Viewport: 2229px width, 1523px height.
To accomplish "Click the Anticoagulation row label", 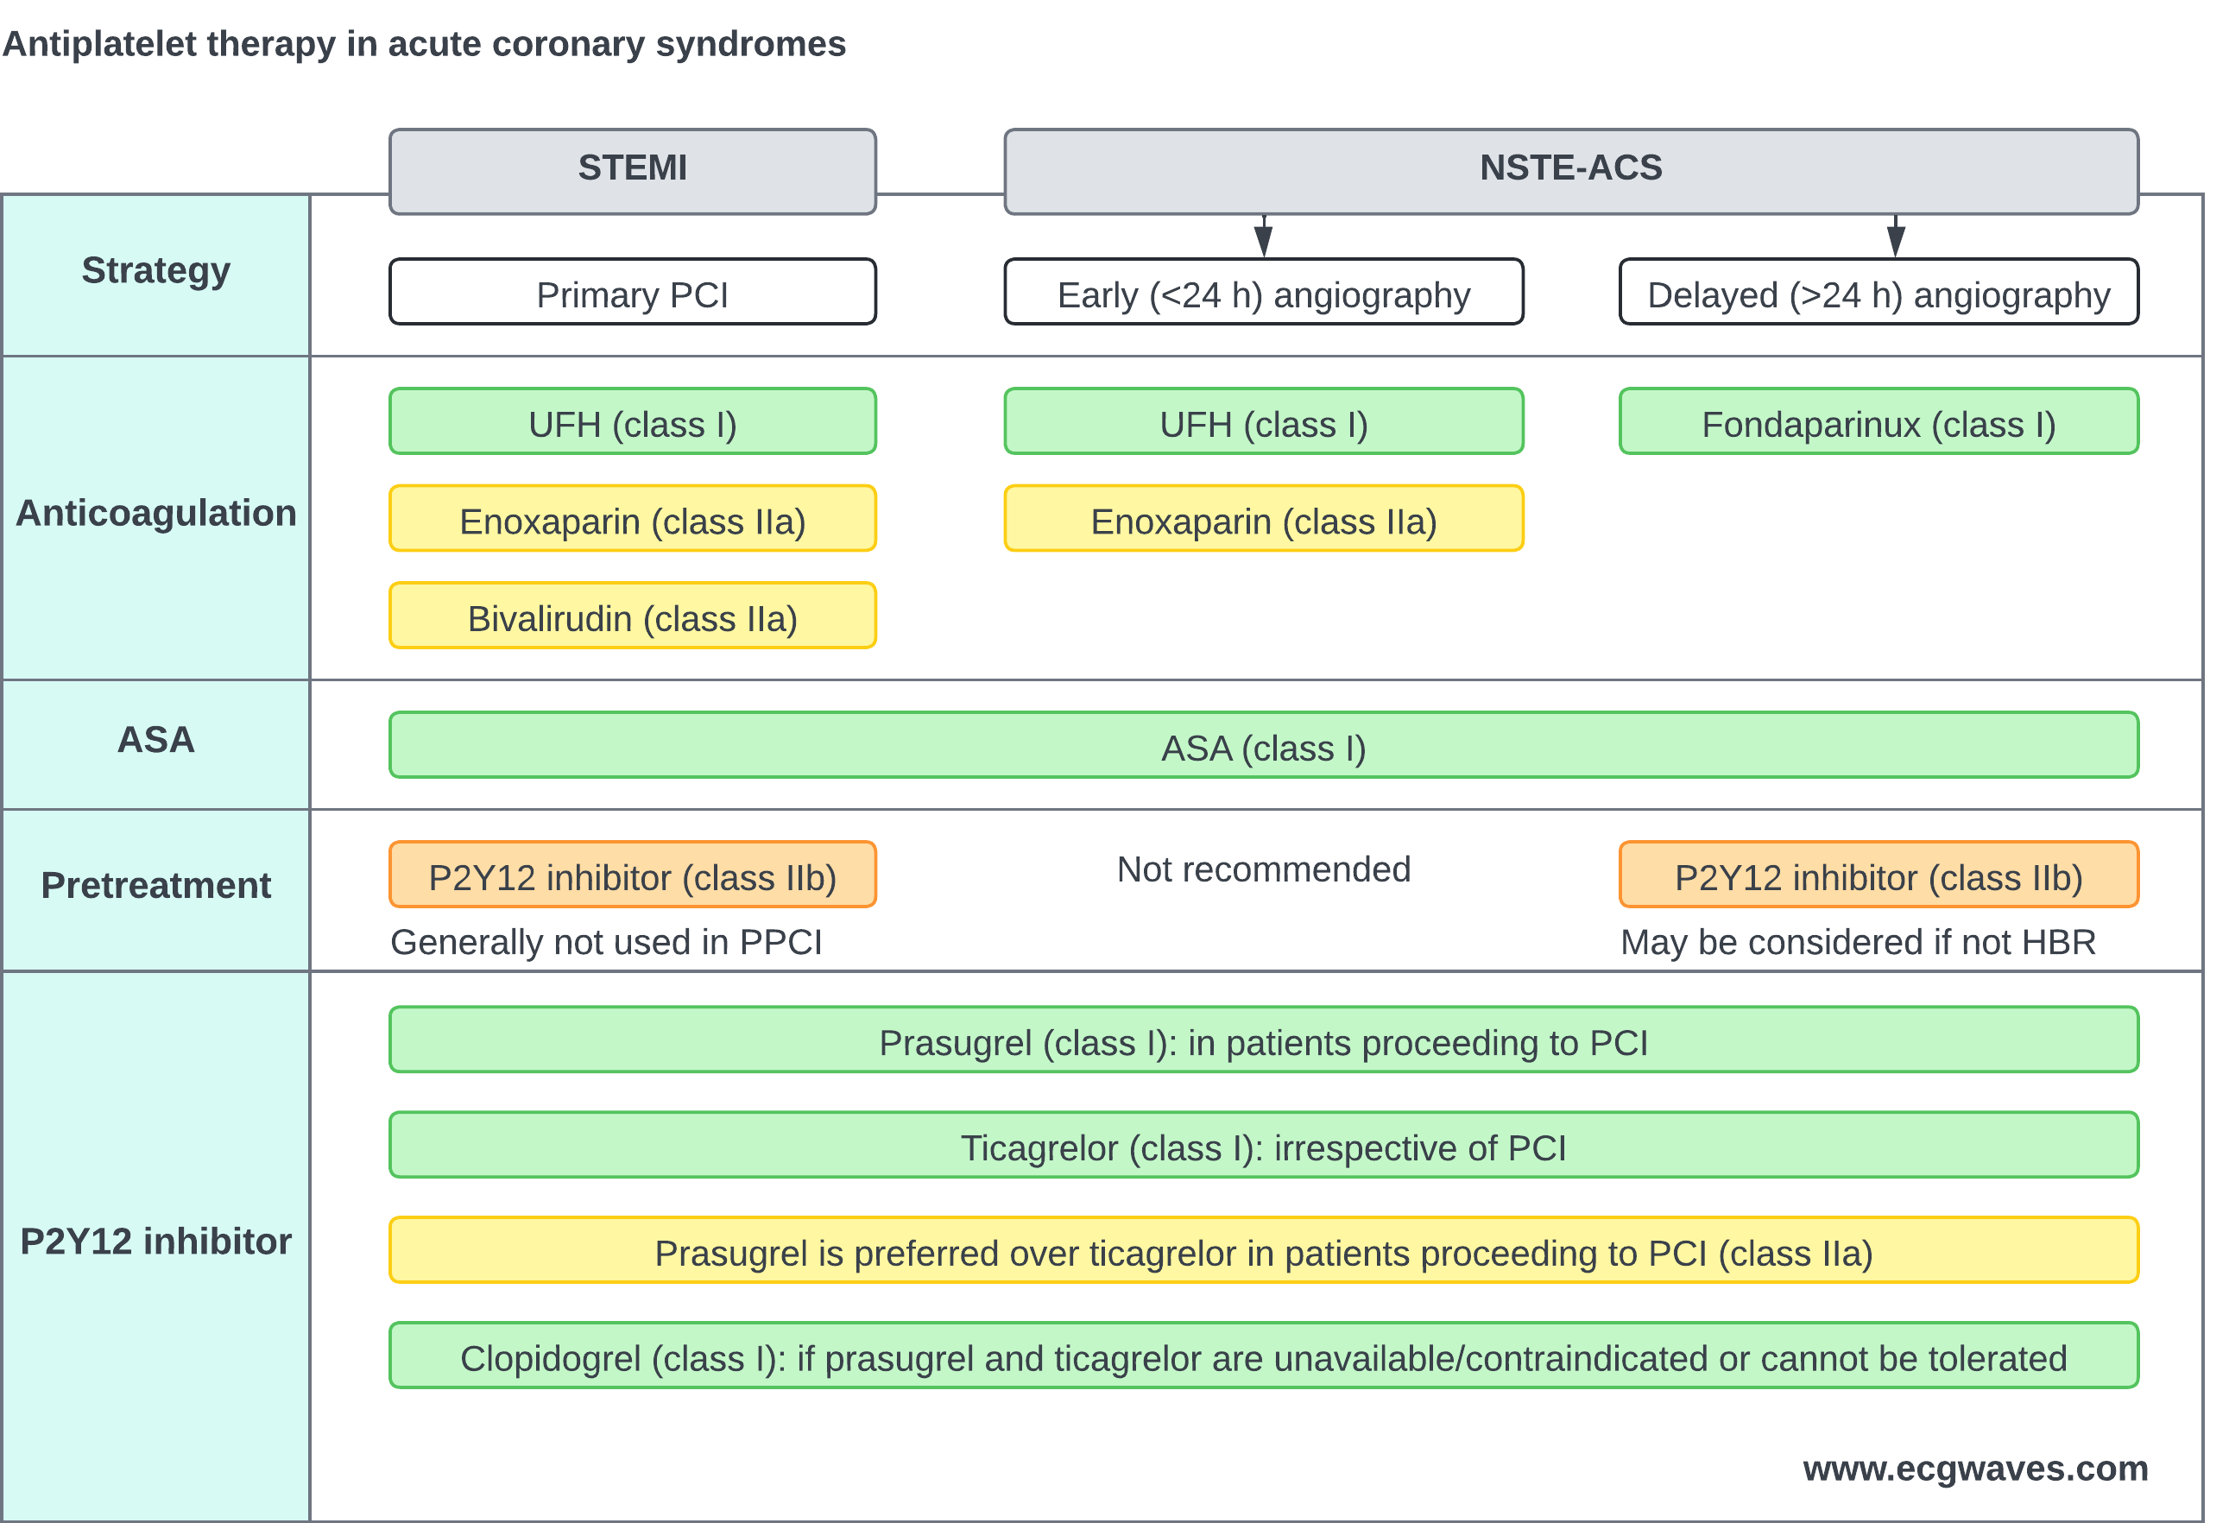I will (x=155, y=513).
